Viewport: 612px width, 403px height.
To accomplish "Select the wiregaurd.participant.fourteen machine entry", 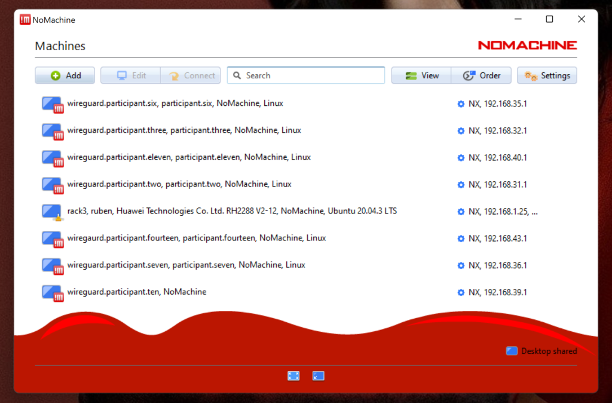I will tap(197, 238).
